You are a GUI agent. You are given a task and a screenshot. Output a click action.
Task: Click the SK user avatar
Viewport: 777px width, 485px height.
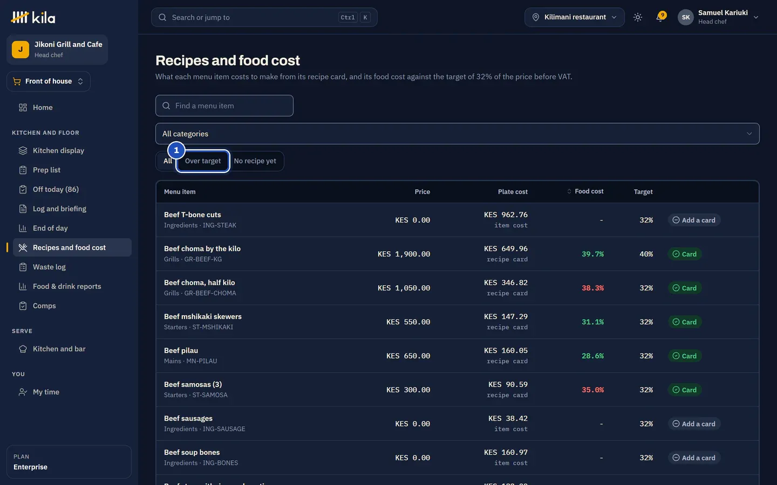pos(686,17)
